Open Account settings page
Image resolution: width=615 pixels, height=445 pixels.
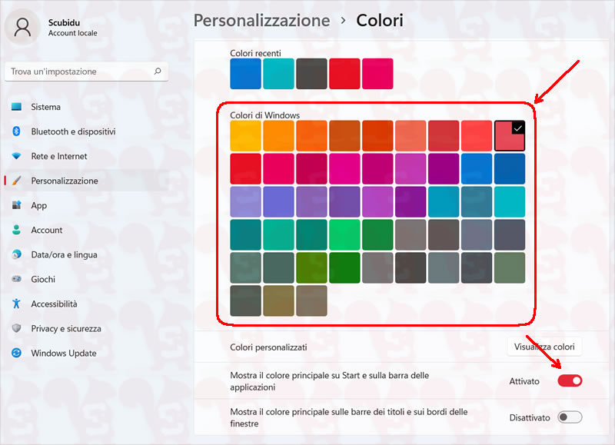86,230
